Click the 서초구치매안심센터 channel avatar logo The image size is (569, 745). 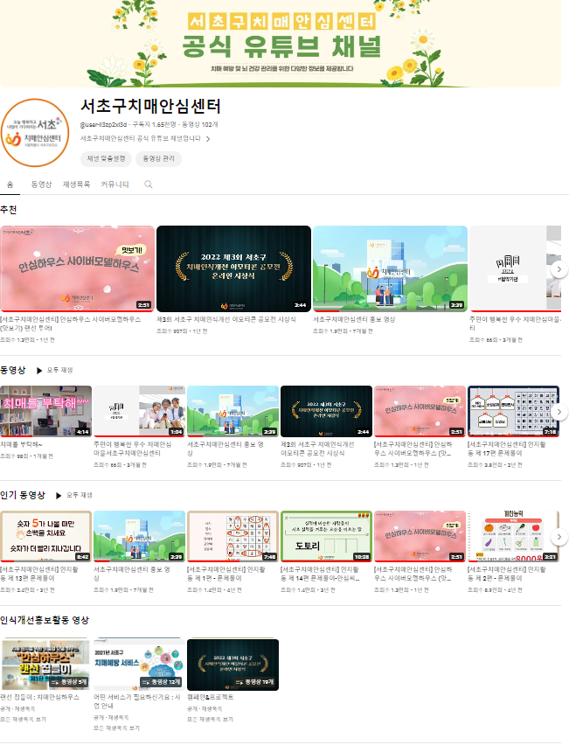tap(35, 133)
